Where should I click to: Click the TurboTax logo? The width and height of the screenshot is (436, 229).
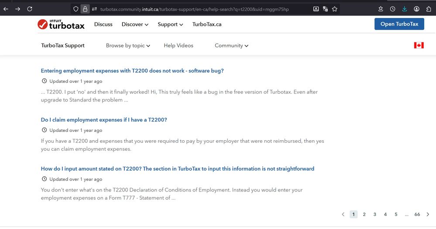point(61,24)
